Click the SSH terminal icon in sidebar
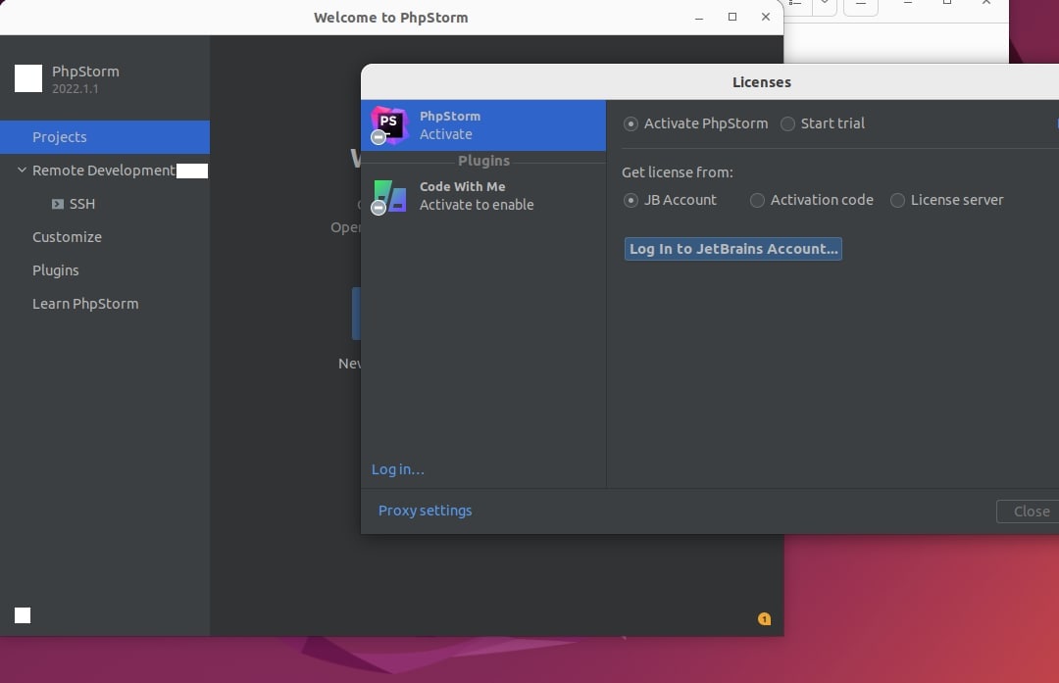Image resolution: width=1059 pixels, height=683 pixels. click(x=58, y=204)
